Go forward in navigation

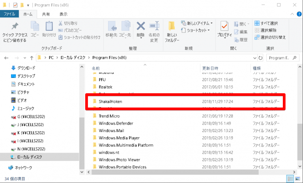(x=17, y=58)
